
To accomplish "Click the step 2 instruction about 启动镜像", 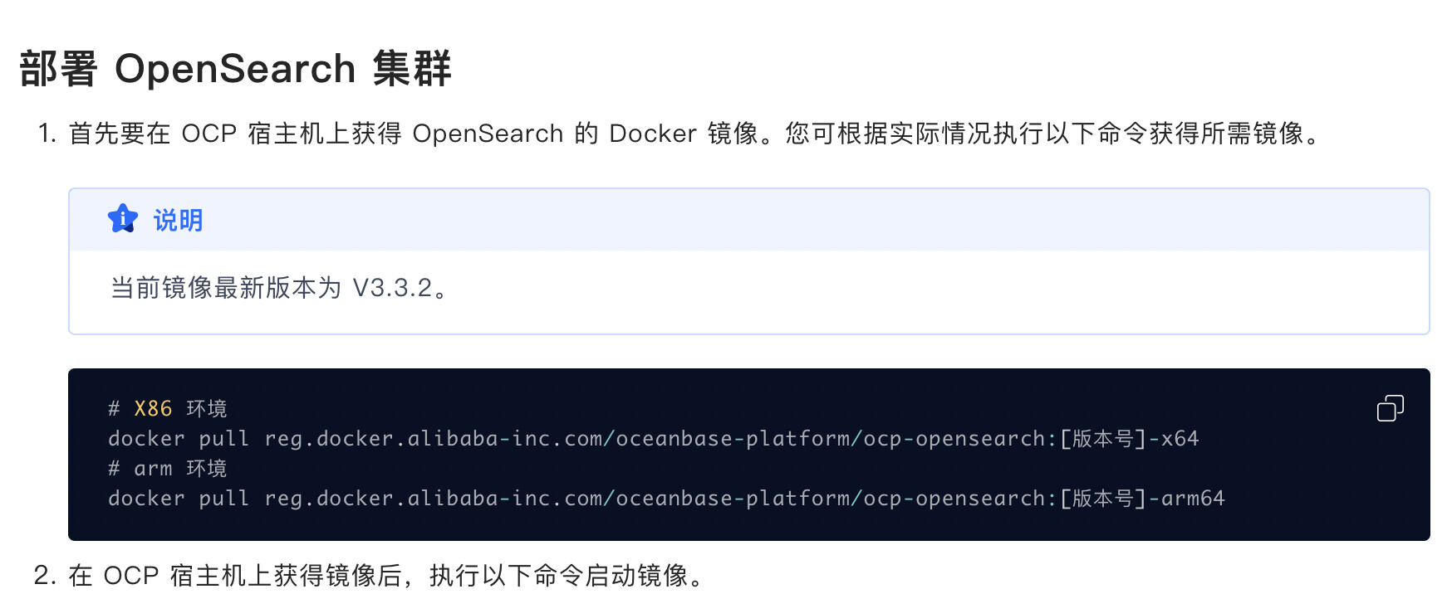I will (x=387, y=575).
